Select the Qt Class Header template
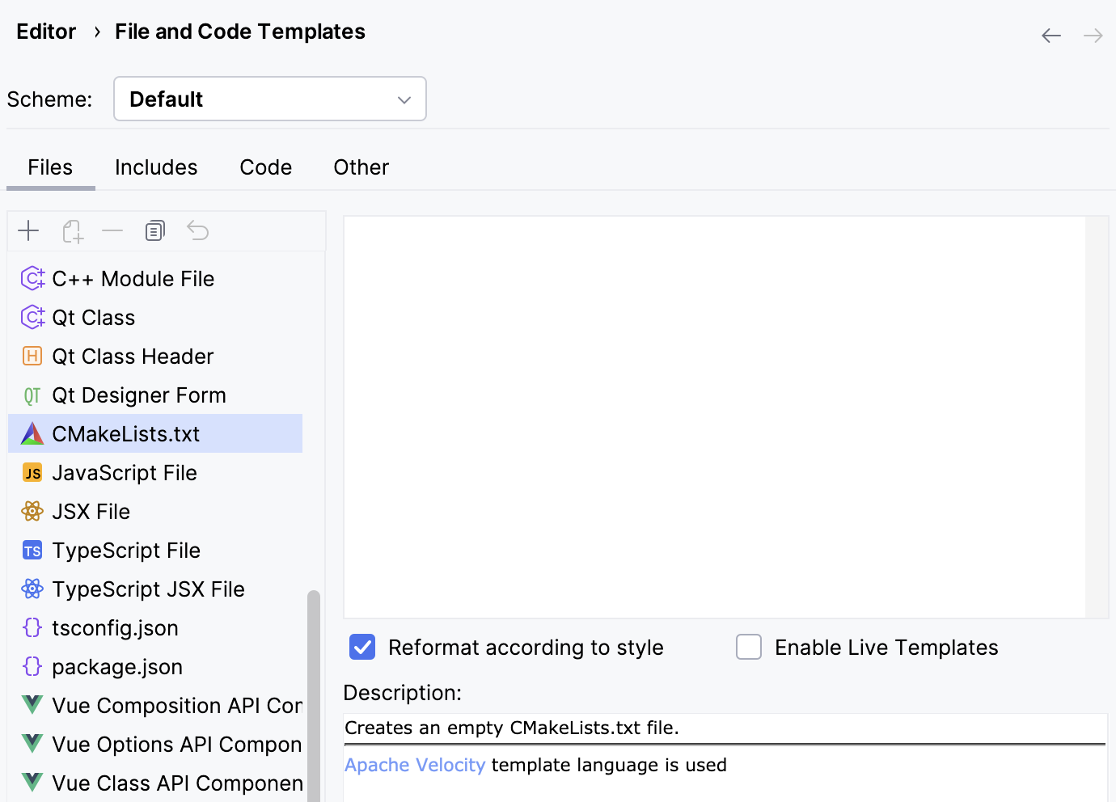The image size is (1116, 802). (132, 356)
